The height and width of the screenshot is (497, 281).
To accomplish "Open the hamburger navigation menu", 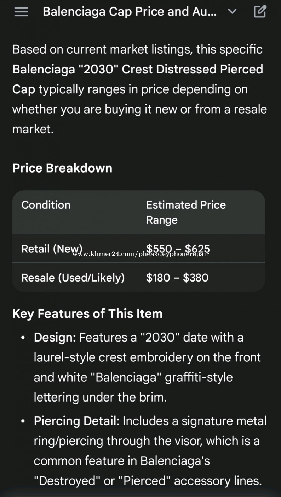I will tap(21, 12).
